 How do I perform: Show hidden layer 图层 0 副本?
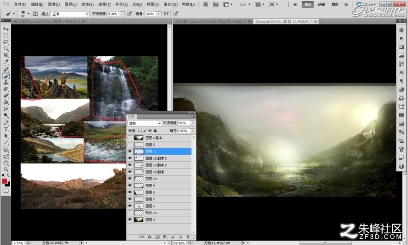(x=130, y=138)
